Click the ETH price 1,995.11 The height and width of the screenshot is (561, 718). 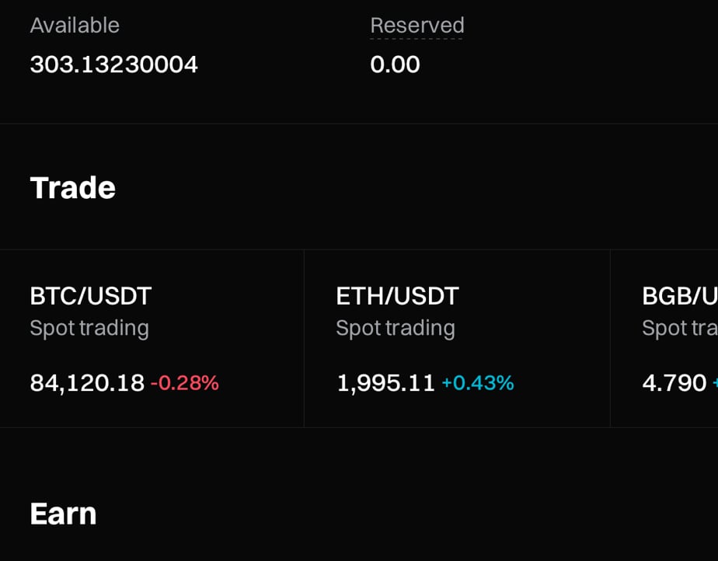point(385,383)
